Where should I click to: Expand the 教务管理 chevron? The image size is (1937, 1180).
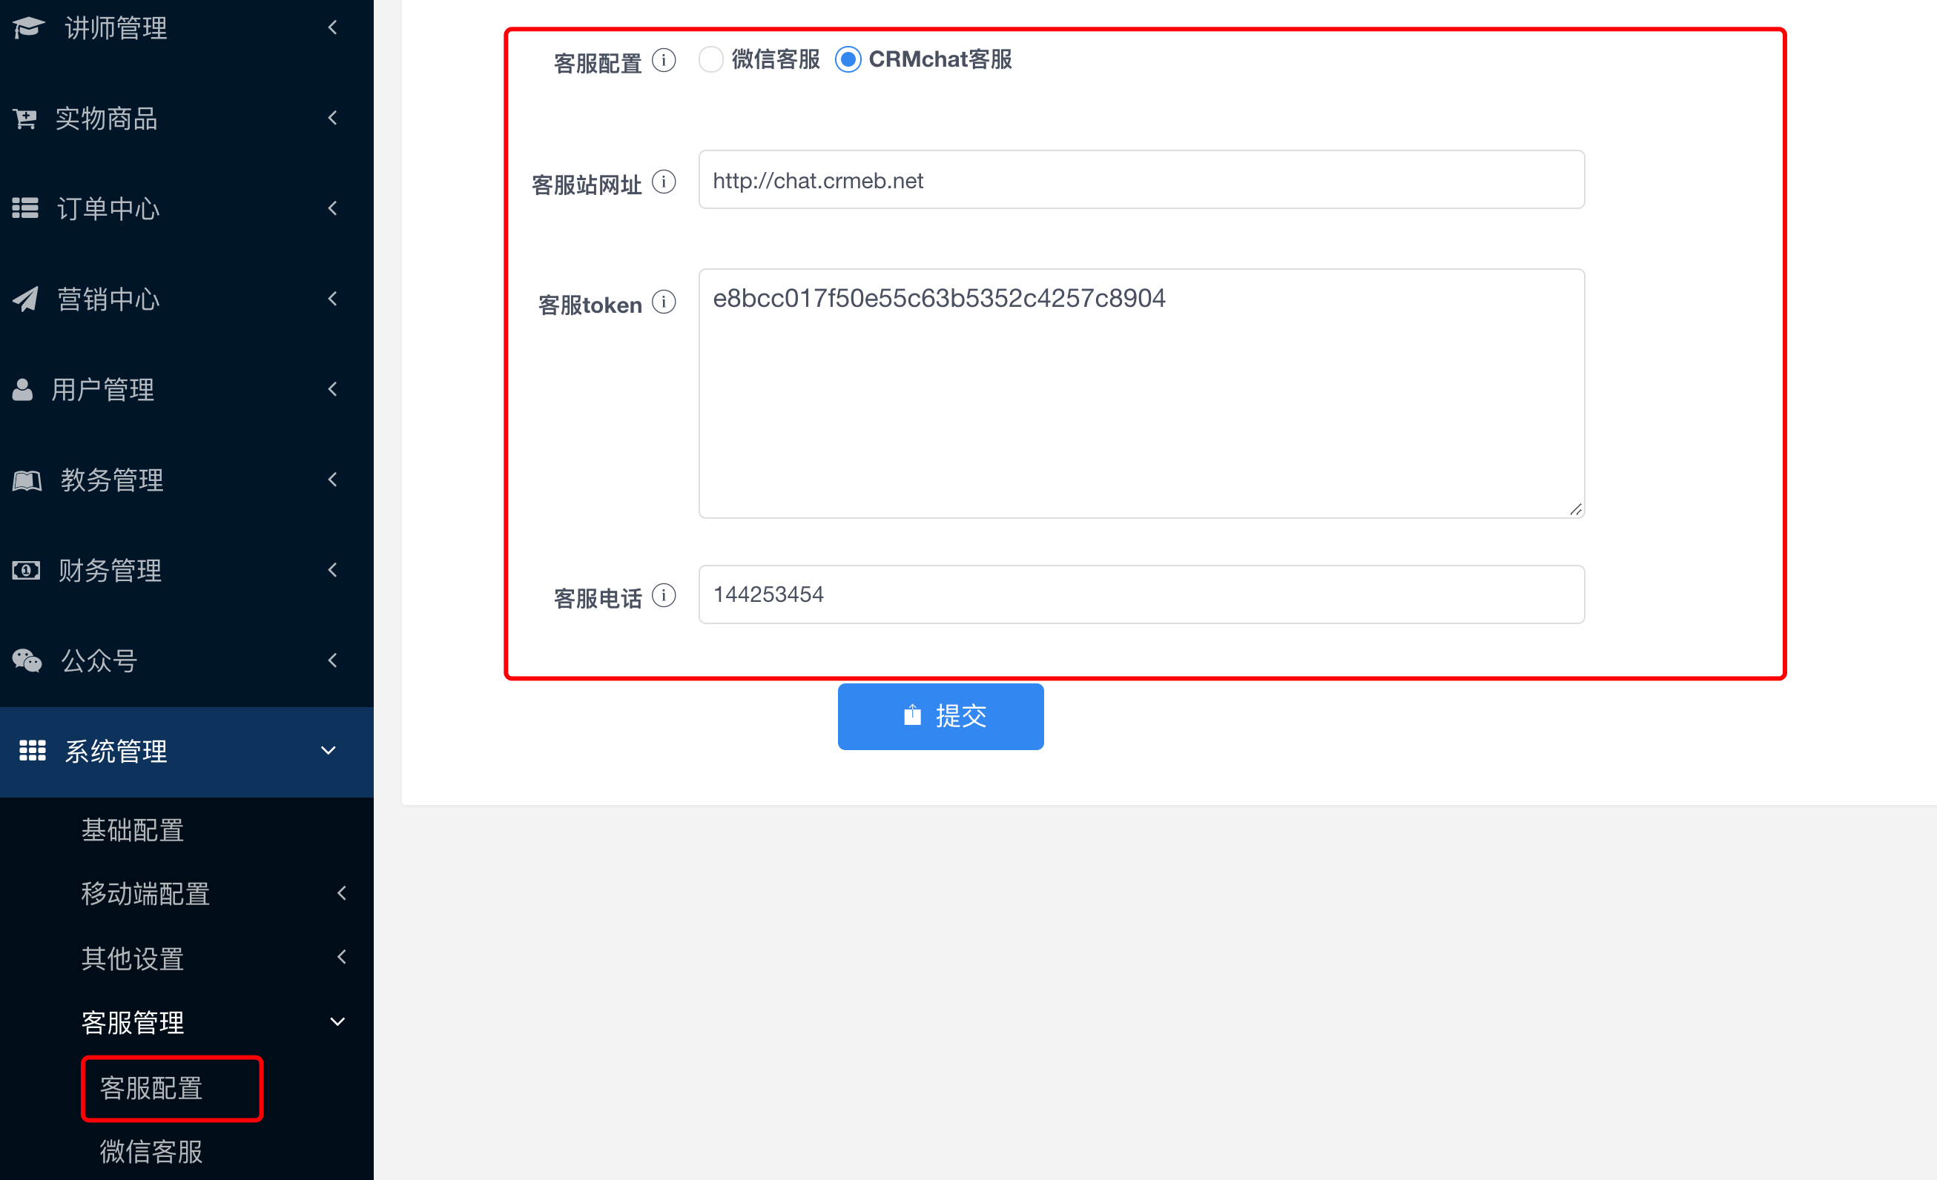(333, 480)
